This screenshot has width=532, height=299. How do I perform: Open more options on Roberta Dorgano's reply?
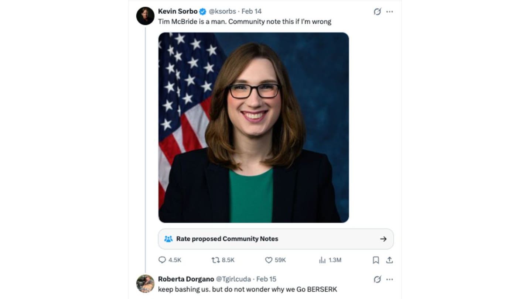390,279
